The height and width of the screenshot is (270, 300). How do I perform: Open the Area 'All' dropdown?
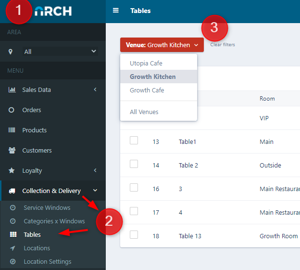point(60,51)
